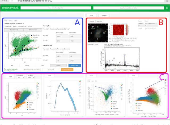Click the galaxy cutout image with compass
Viewport: 170px width, 125px height.
pyautogui.click(x=98, y=33)
